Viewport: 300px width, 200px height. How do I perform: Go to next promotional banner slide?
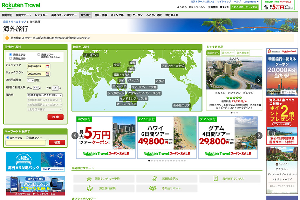point(259,136)
